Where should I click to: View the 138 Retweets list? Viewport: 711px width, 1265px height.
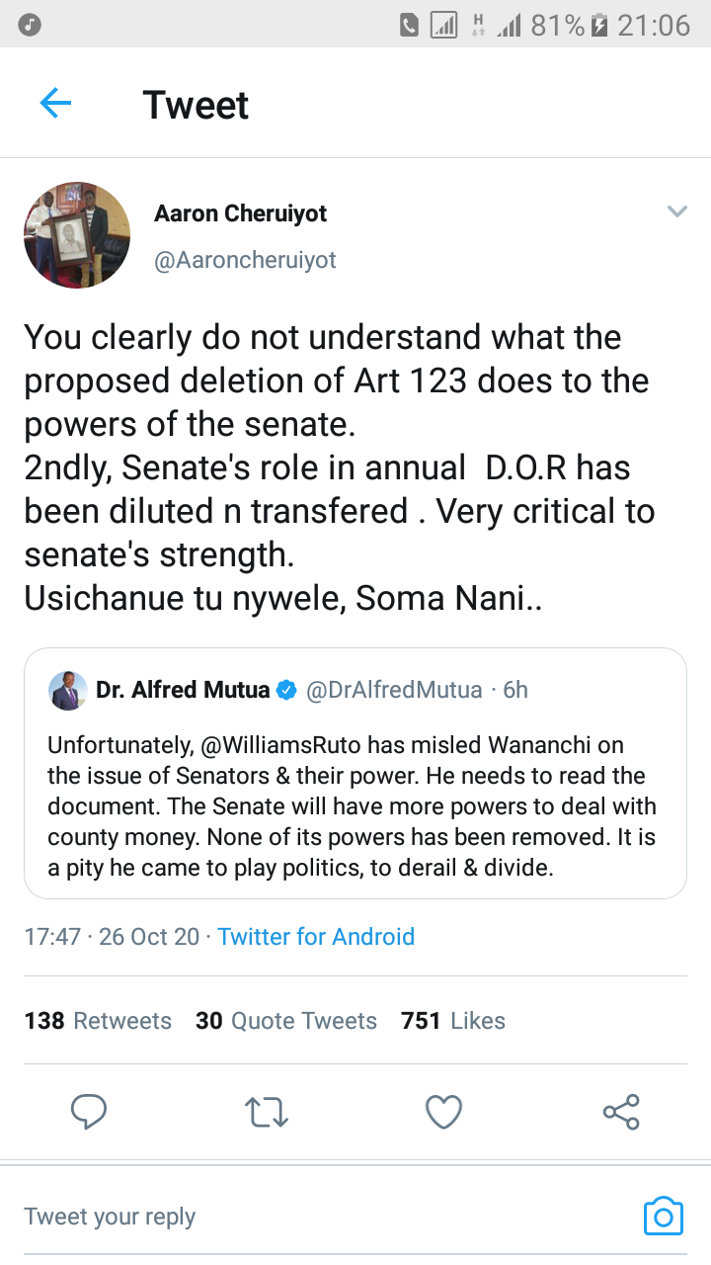(98, 1021)
